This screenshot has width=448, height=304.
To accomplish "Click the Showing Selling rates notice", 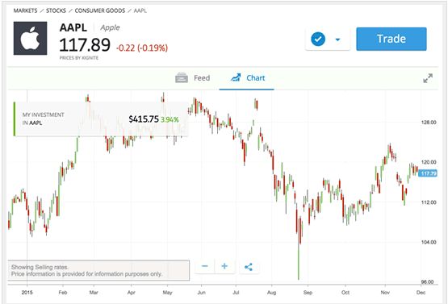I will [98, 270].
